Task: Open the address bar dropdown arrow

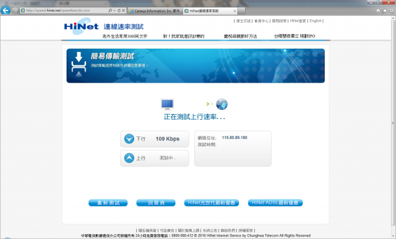Action: pos(114,10)
